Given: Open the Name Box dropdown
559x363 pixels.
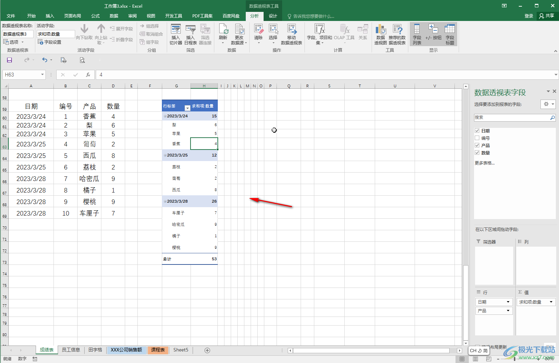Looking at the screenshot, I should click(42, 74).
